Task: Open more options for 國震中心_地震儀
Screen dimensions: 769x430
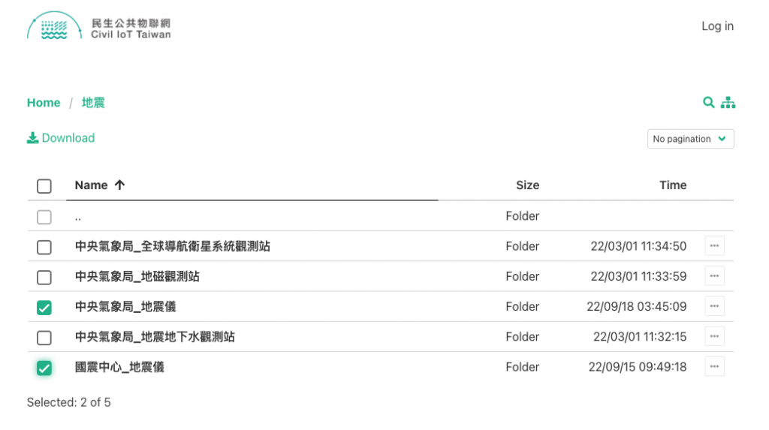Action: [714, 367]
